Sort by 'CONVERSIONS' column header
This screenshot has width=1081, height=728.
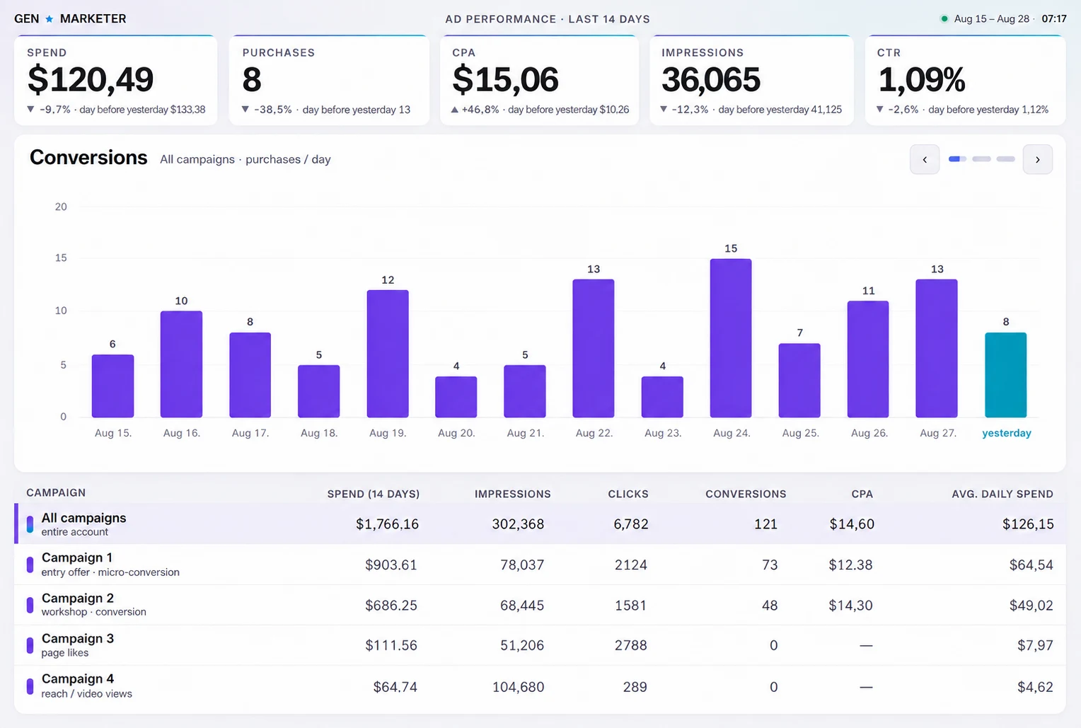click(x=746, y=494)
